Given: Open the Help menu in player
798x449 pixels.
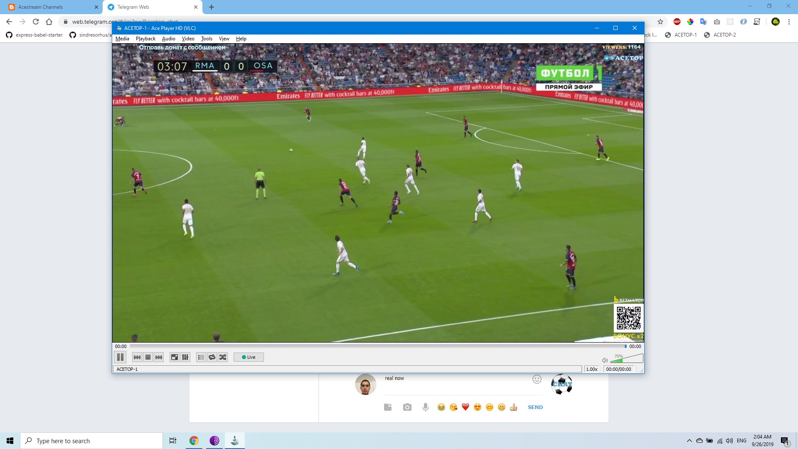Looking at the screenshot, I should (241, 39).
